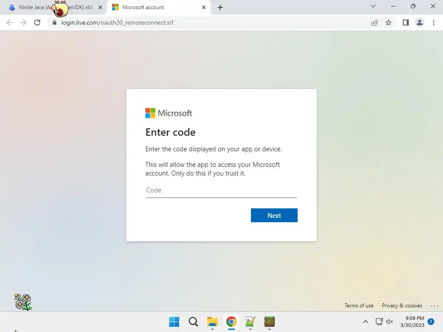Open Chrome profile menu
The height and width of the screenshot is (332, 443).
pos(420,22)
